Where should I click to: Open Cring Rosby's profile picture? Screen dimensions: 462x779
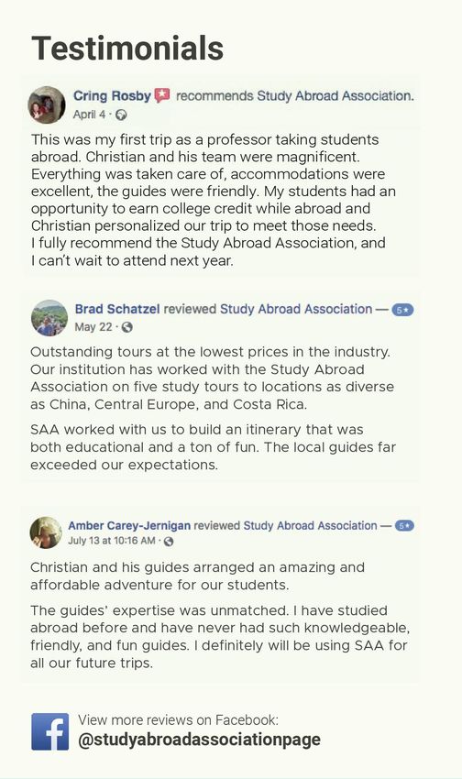point(47,104)
